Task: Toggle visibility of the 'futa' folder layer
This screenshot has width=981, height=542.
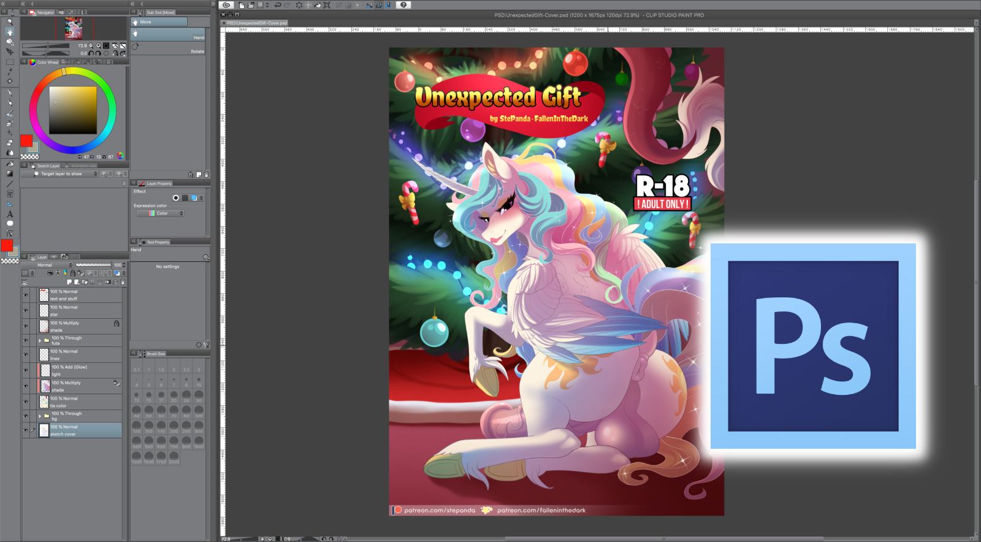Action: 26,340
